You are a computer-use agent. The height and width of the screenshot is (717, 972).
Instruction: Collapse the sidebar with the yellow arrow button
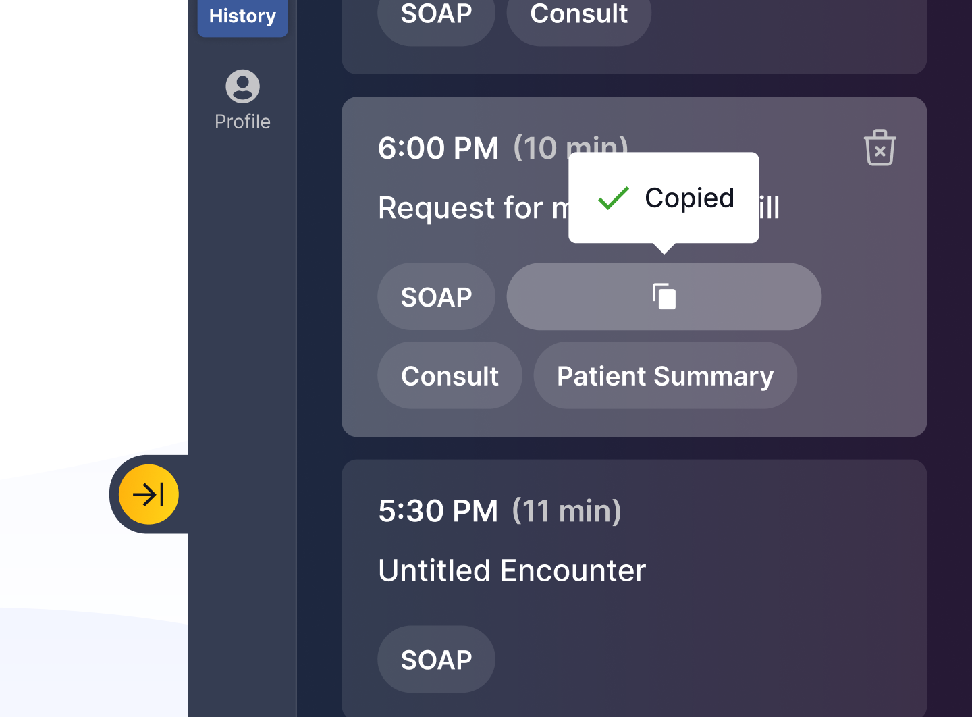tap(148, 494)
